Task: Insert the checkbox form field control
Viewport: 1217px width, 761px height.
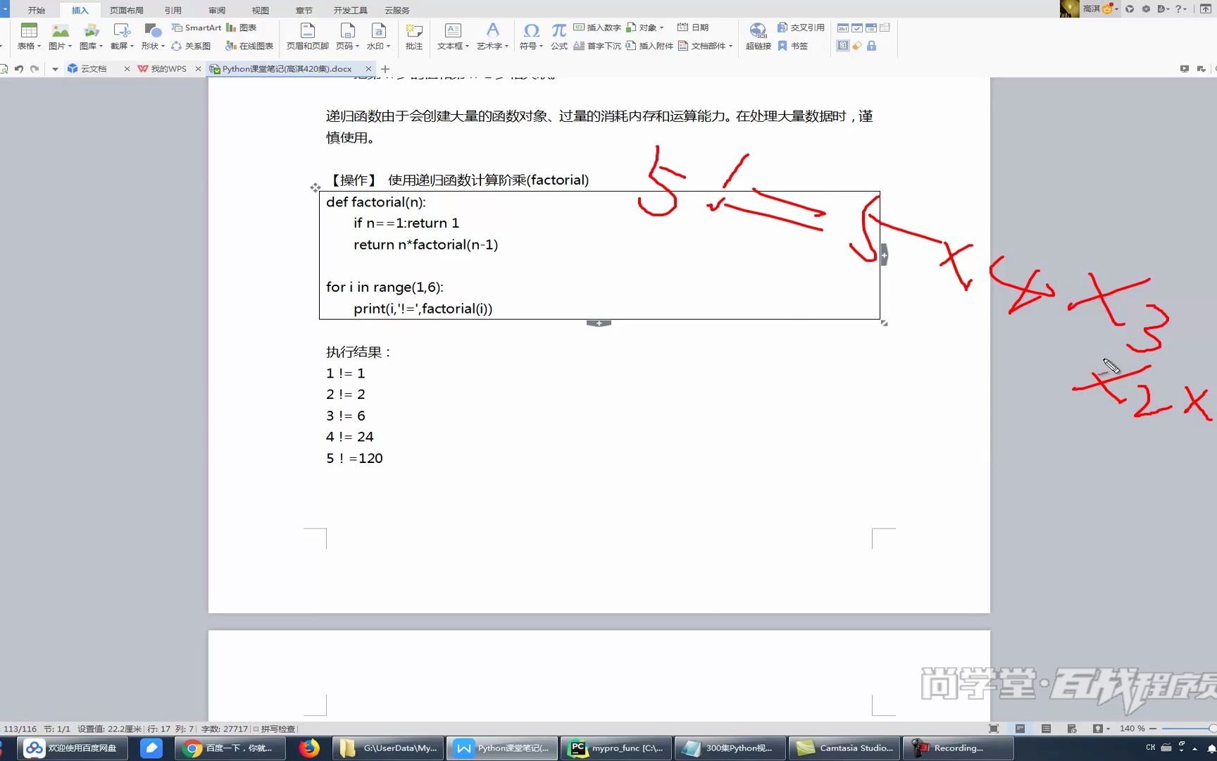Action: click(x=857, y=27)
